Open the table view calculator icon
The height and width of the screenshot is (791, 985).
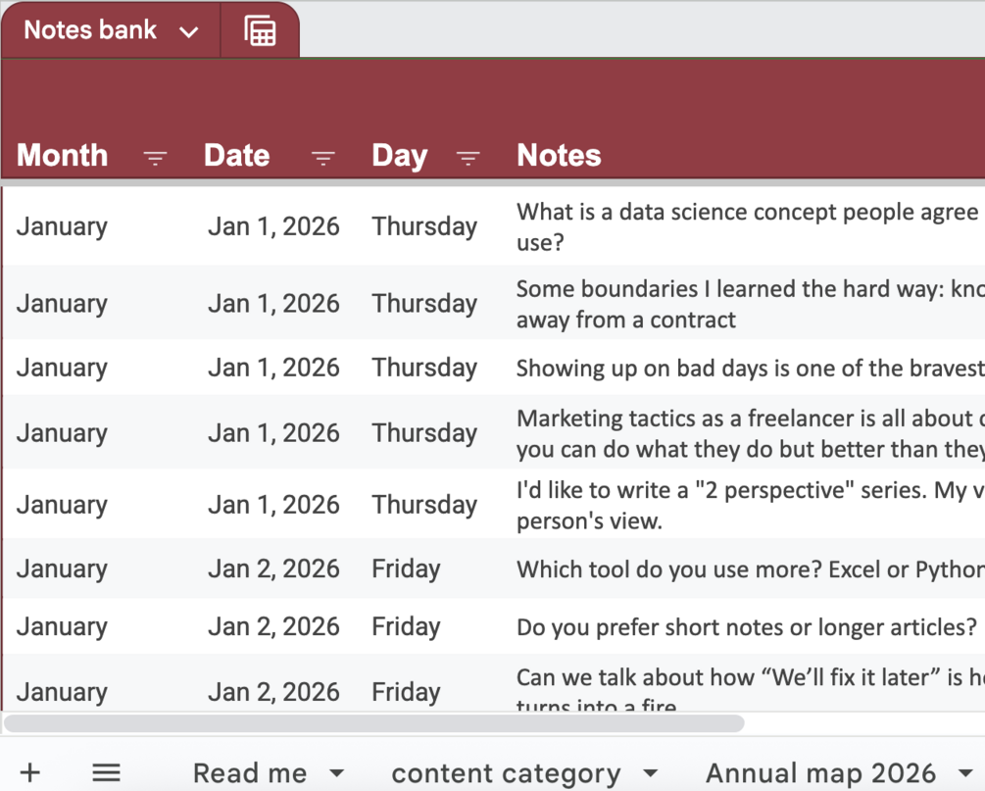260,31
